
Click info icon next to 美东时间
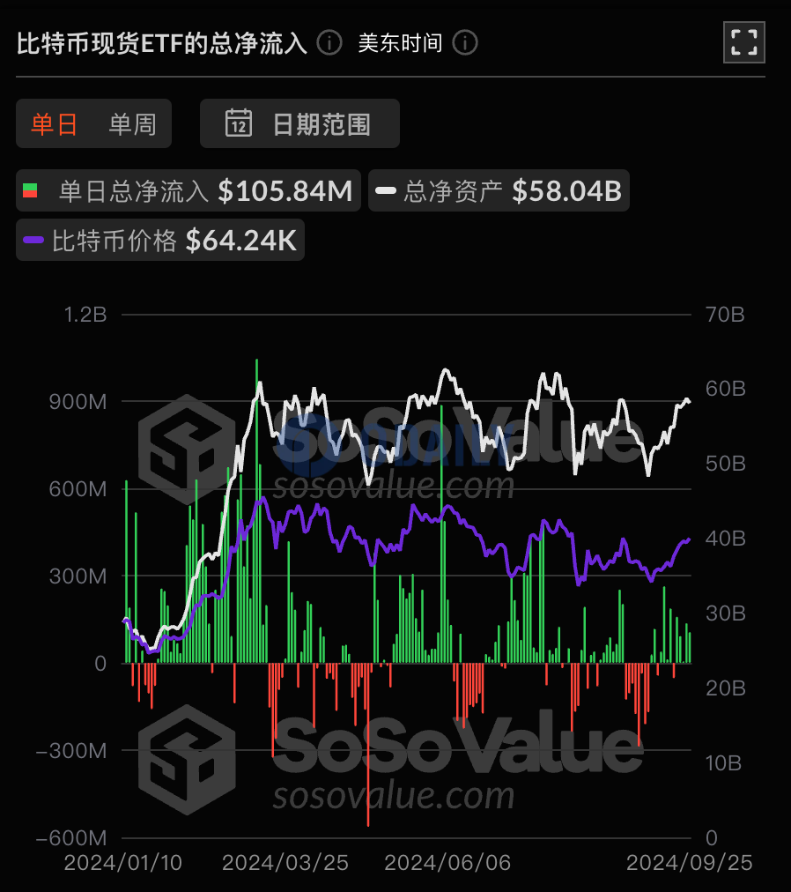click(464, 42)
